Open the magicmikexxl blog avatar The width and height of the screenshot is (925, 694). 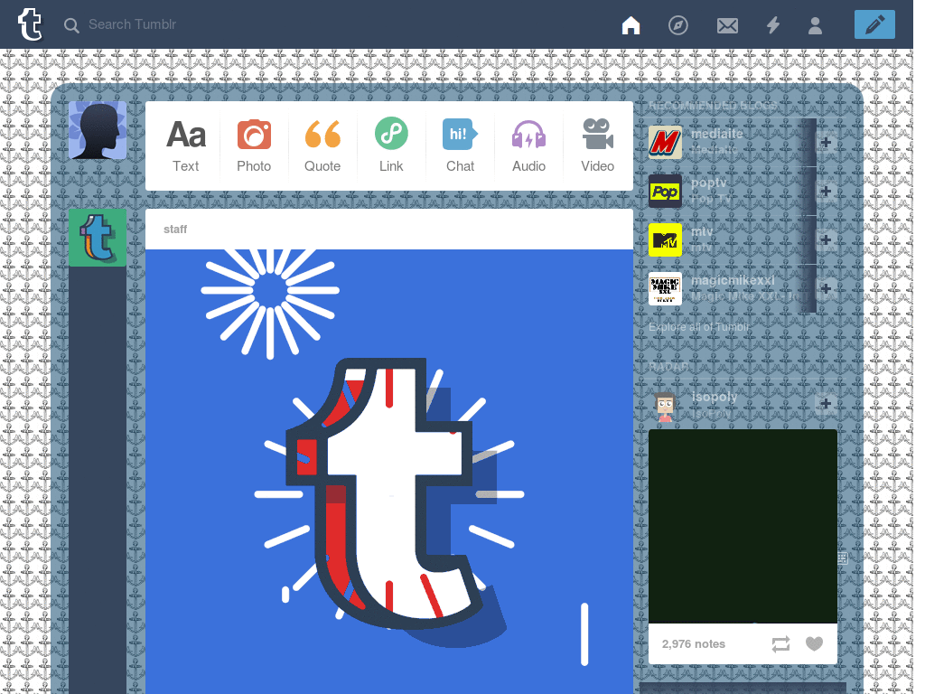(665, 288)
